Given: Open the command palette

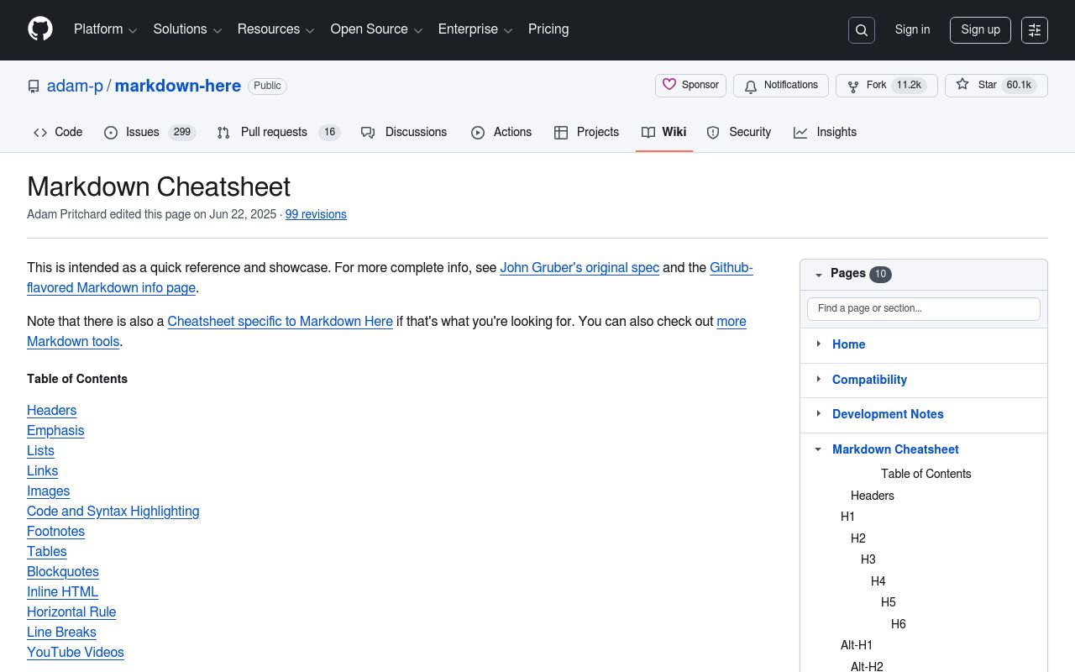Looking at the screenshot, I should coord(1034,29).
